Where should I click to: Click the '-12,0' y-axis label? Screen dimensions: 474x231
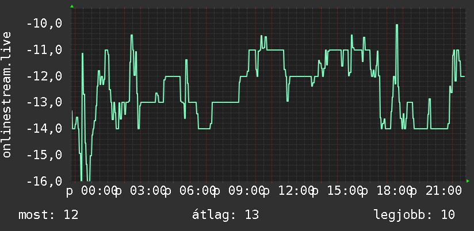44,76
